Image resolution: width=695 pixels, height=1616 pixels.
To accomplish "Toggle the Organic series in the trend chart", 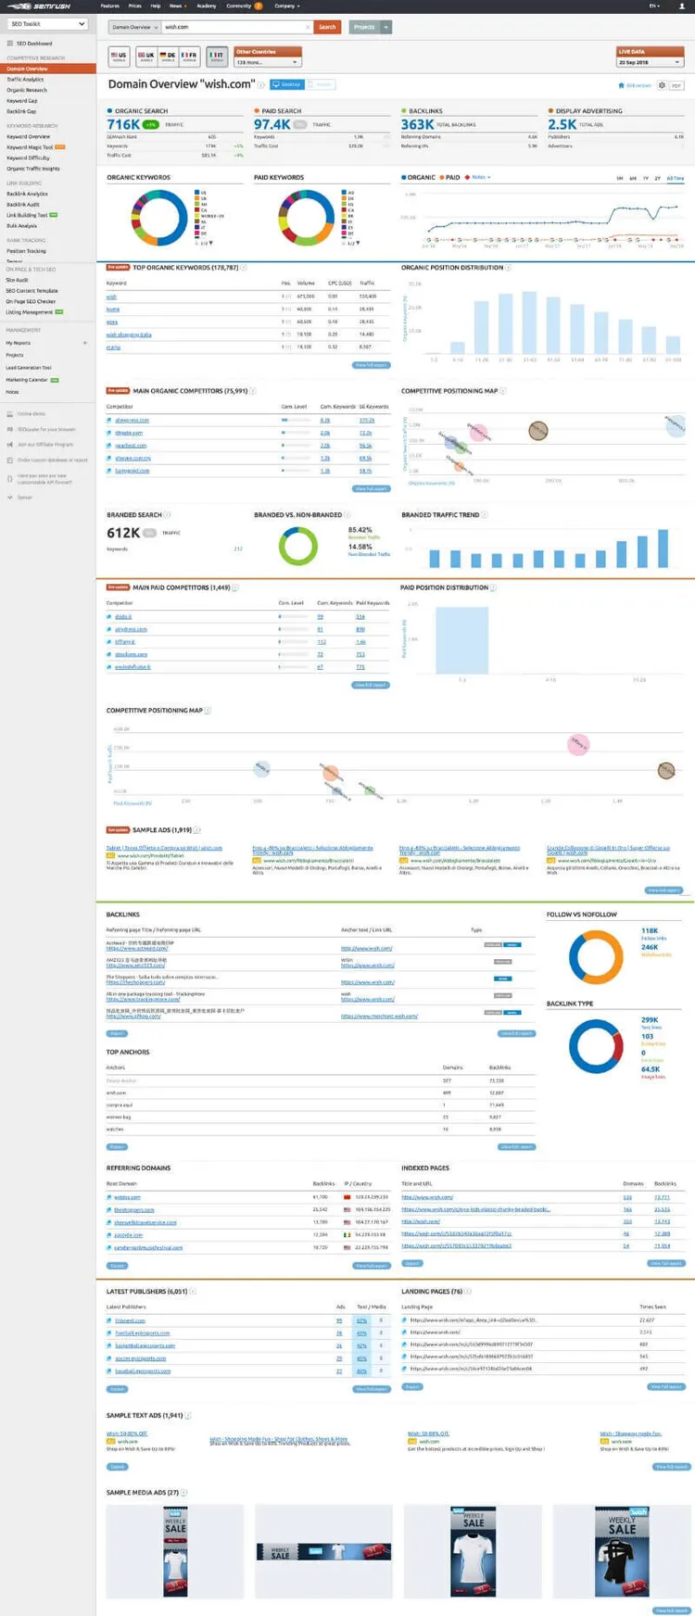I will pos(418,177).
